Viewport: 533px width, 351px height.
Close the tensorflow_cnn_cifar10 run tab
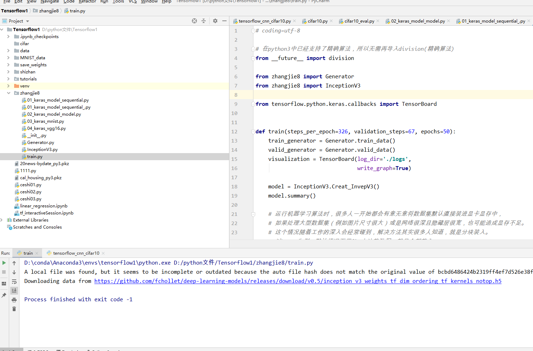(x=103, y=253)
